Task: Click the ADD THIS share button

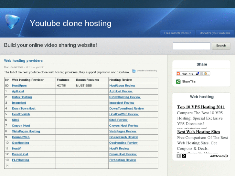Action: 193,74
